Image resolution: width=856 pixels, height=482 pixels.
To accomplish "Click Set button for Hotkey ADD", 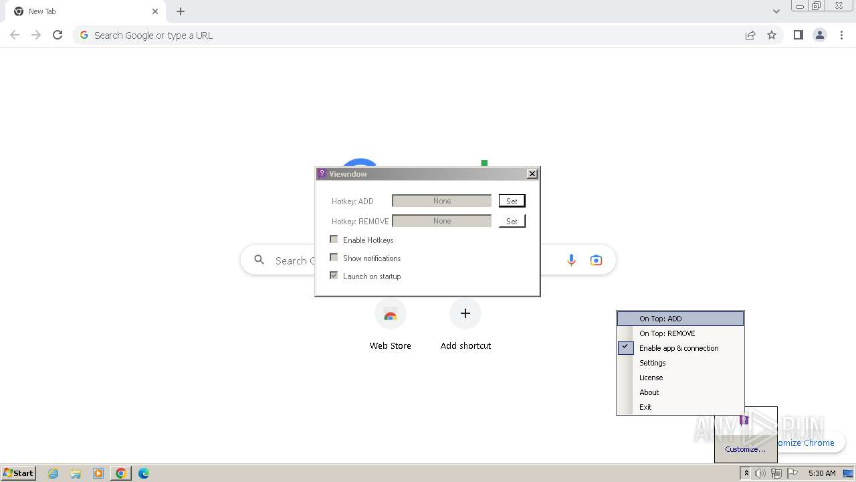I will tap(512, 201).
